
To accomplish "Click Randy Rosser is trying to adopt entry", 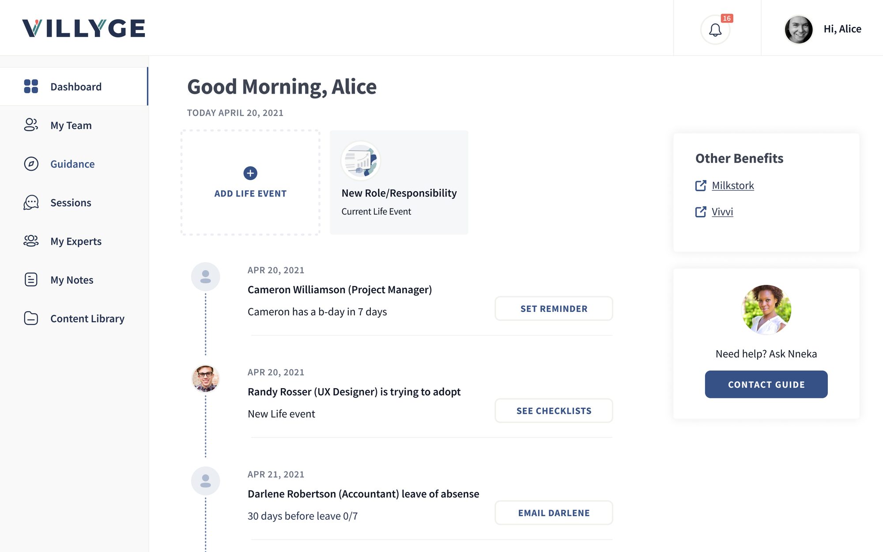I will (354, 392).
